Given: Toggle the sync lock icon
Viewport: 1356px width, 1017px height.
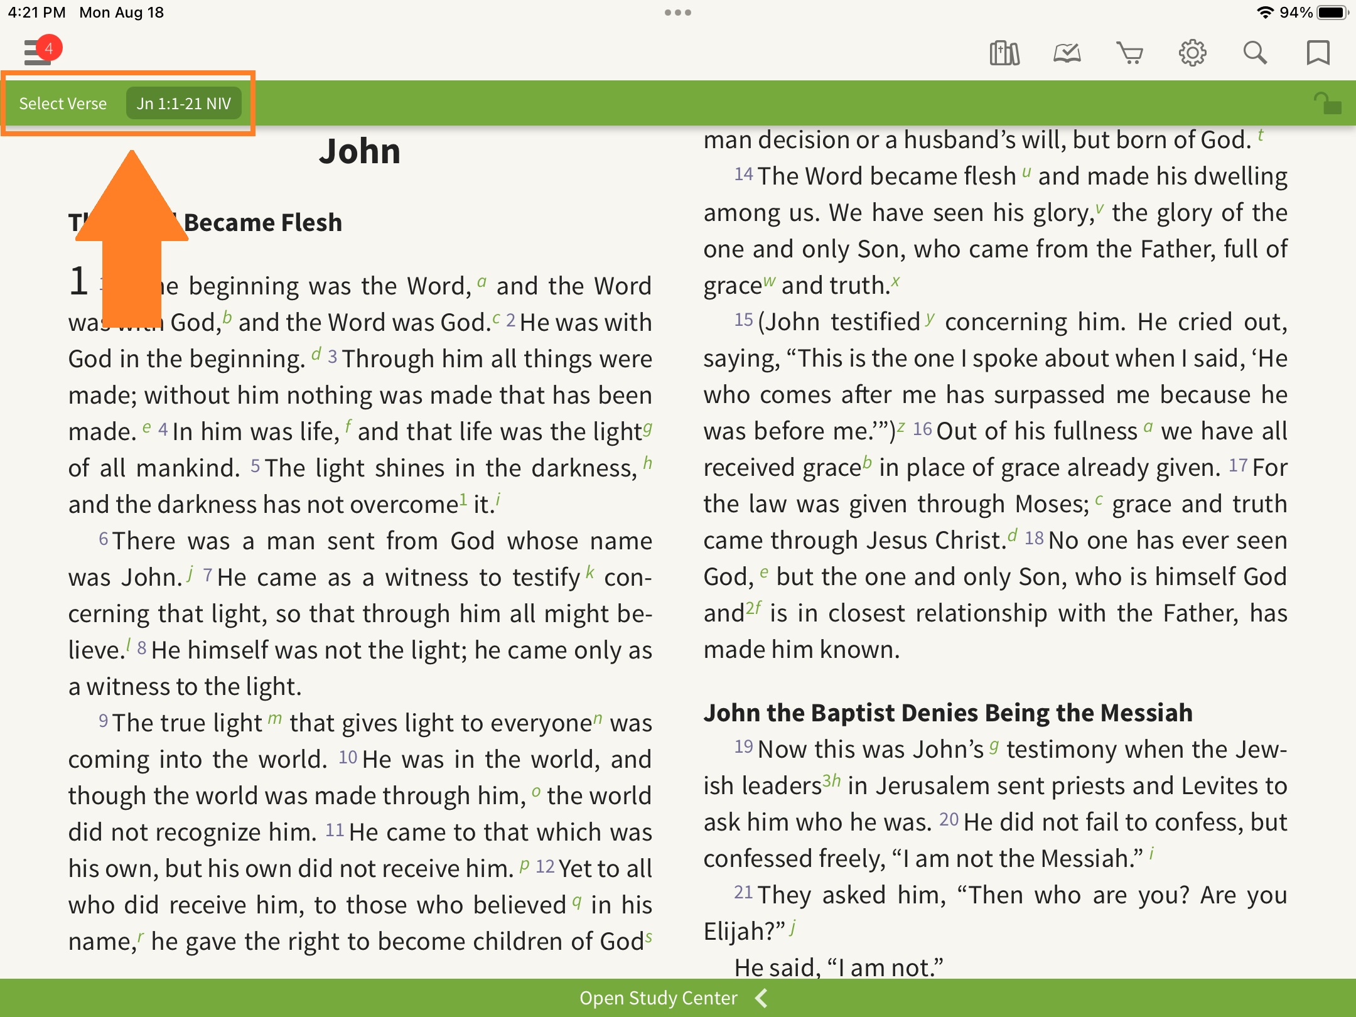Looking at the screenshot, I should pyautogui.click(x=1327, y=103).
